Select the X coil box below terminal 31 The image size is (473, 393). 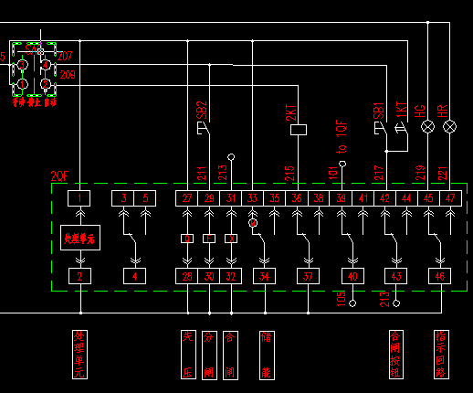231,239
